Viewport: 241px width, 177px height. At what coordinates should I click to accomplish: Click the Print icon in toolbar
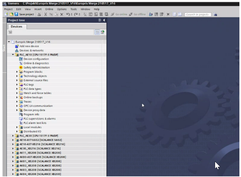click(x=39, y=14)
